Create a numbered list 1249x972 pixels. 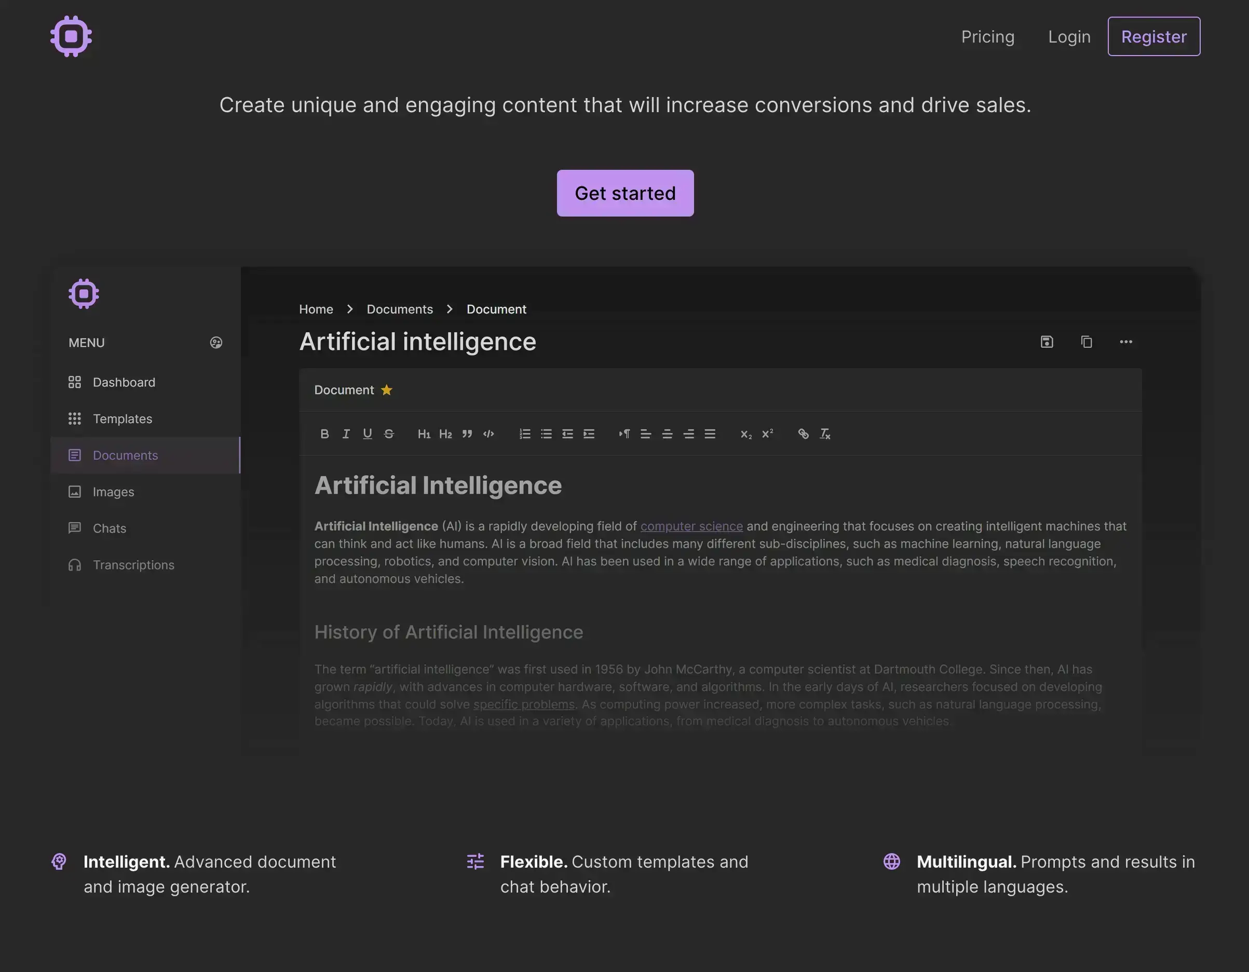pos(524,434)
